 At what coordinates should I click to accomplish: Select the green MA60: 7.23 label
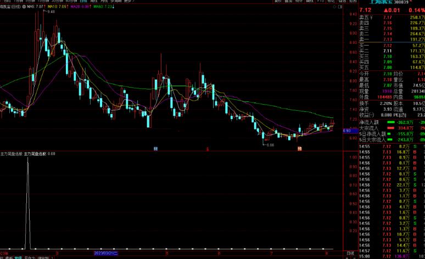coord(104,7)
